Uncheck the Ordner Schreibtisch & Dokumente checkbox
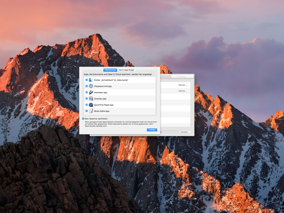 coord(87,80)
